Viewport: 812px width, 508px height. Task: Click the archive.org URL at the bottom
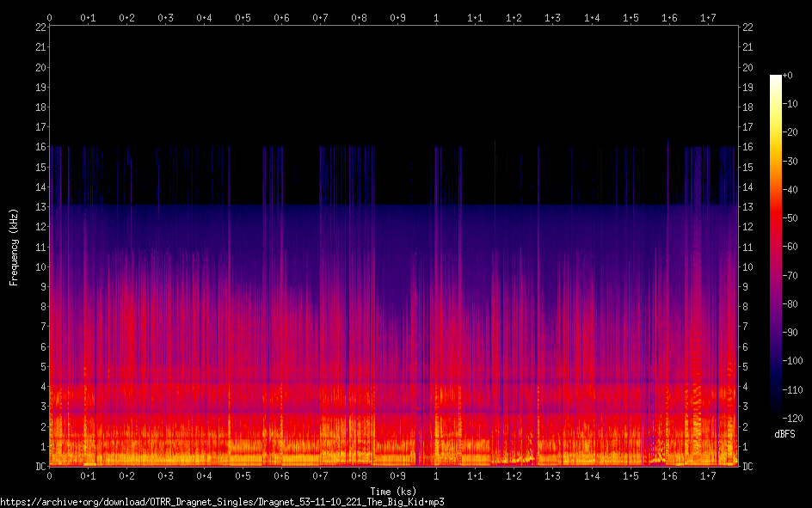(x=222, y=501)
